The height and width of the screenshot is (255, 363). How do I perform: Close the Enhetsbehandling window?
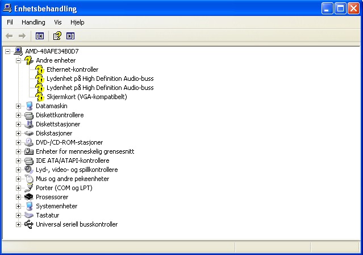(x=354, y=9)
